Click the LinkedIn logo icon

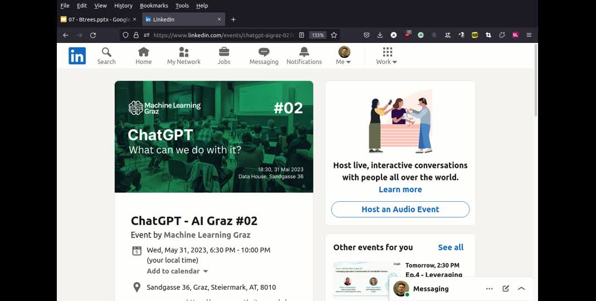click(x=77, y=56)
